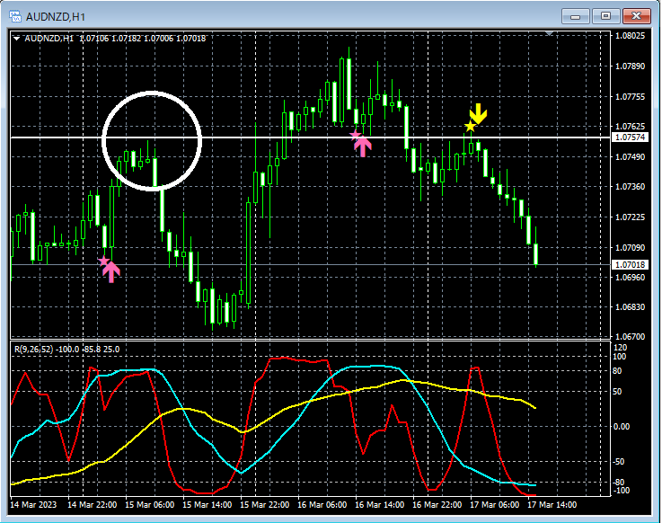Select the pink up arrow near 14 Mar 22:00

coord(111,271)
